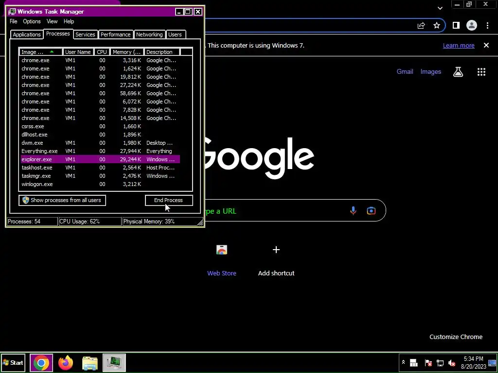Select chrome.exe using 27,224 K memory
Viewport: 498px width, 373px height.
(100, 85)
